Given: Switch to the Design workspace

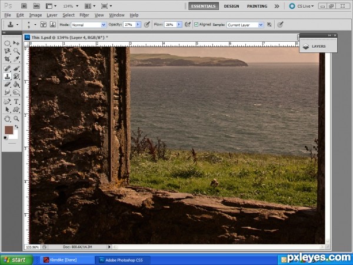Looking at the screenshot, I should tap(231, 6).
